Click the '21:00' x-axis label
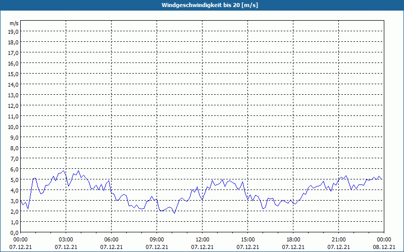Image resolution: width=404 pixels, height=252 pixels. tap(338, 240)
